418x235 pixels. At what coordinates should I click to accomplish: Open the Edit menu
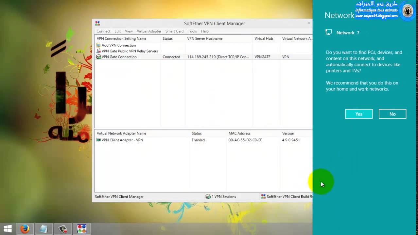117,31
